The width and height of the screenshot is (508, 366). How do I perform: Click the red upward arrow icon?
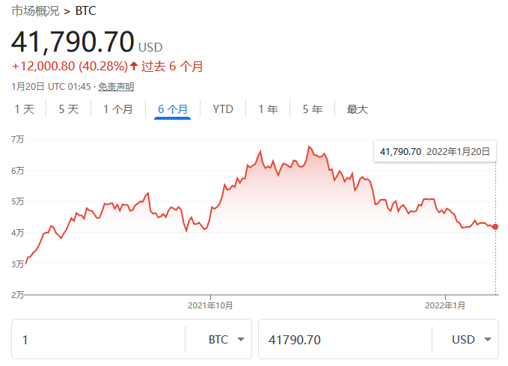[x=134, y=66]
